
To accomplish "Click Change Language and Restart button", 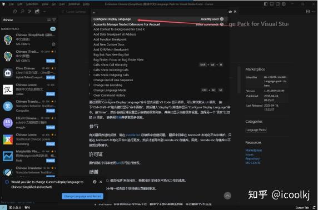I will click(x=82, y=196).
